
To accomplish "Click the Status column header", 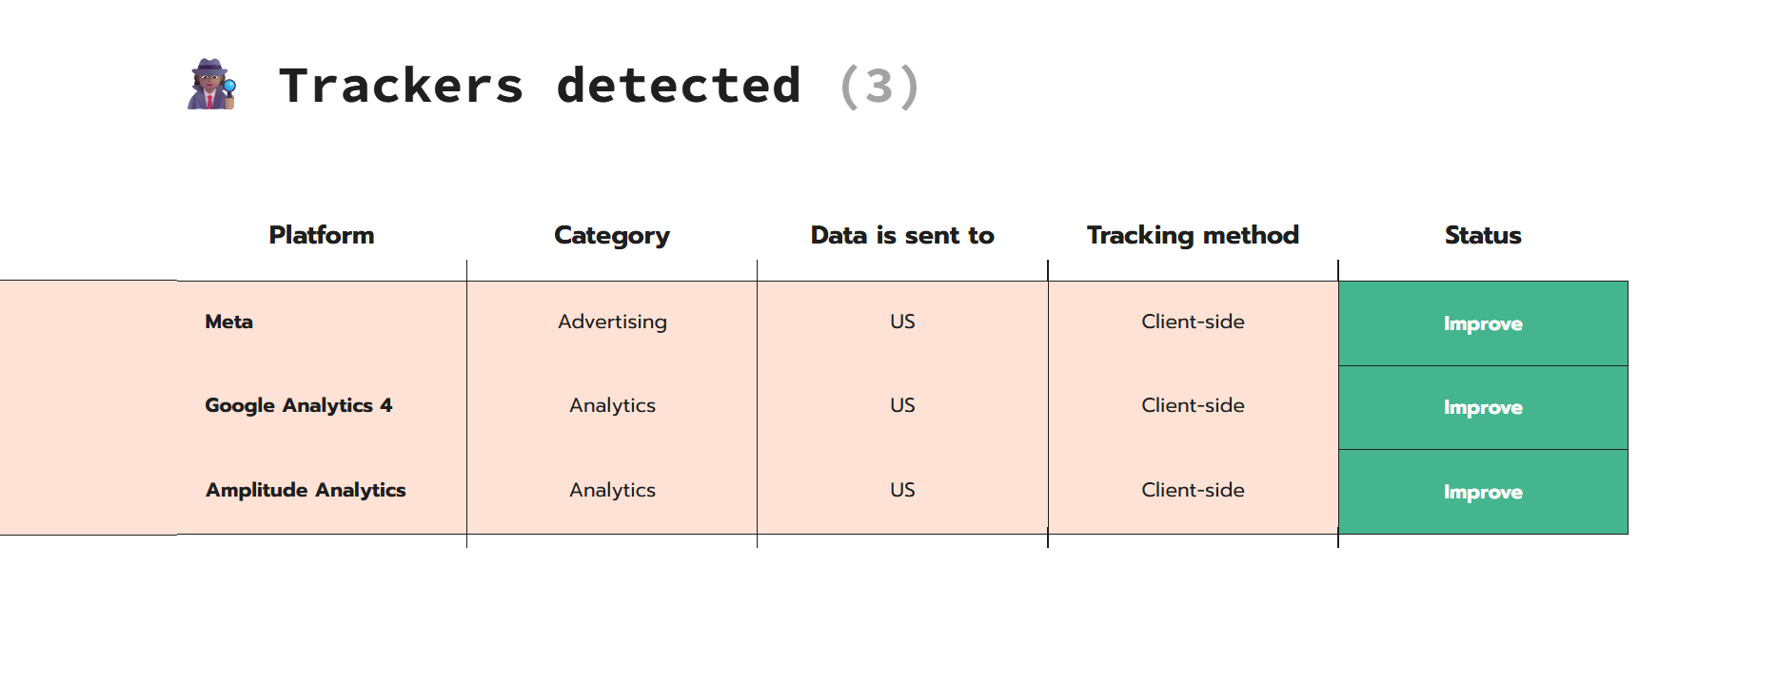I will pos(1483,235).
